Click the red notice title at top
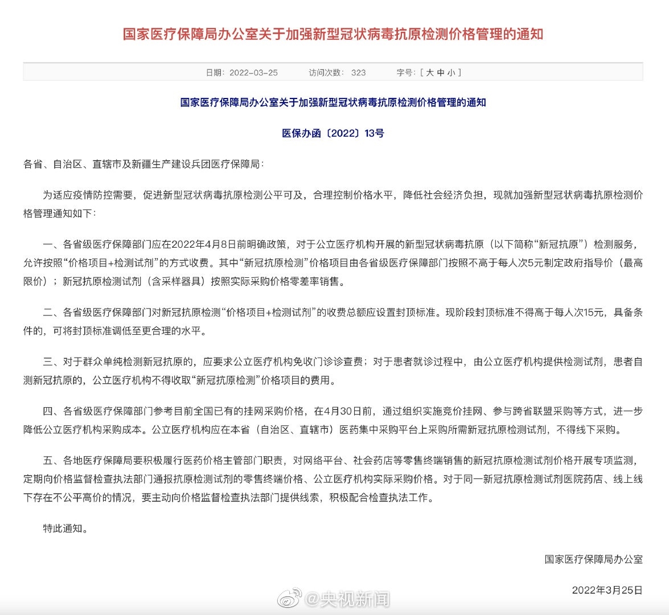The height and width of the screenshot is (615, 669). point(333,34)
